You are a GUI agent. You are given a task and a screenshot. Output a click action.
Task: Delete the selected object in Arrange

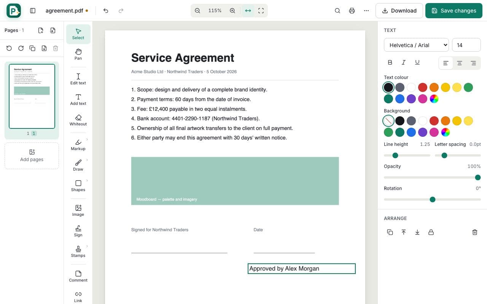coord(475,232)
